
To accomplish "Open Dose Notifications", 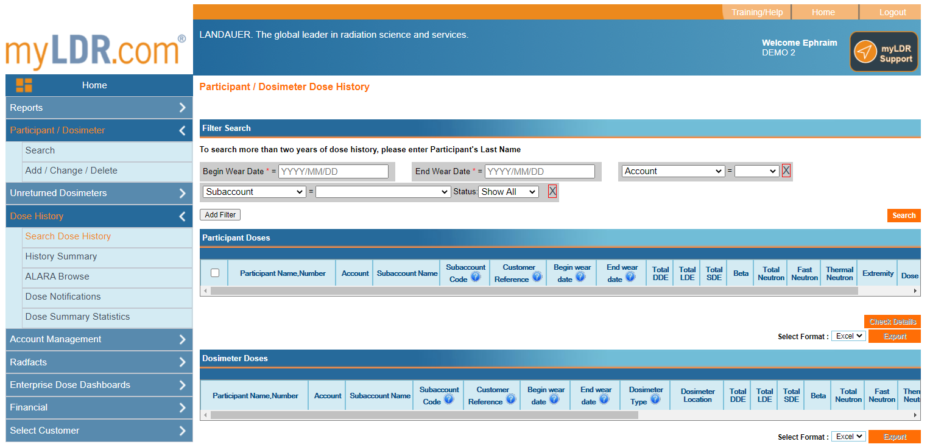I will (x=107, y=297).
